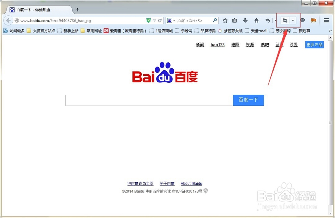Screen dimensions: 335x218
Task: Expand the screenshot tool dropdown arrow
Action: coord(293,20)
